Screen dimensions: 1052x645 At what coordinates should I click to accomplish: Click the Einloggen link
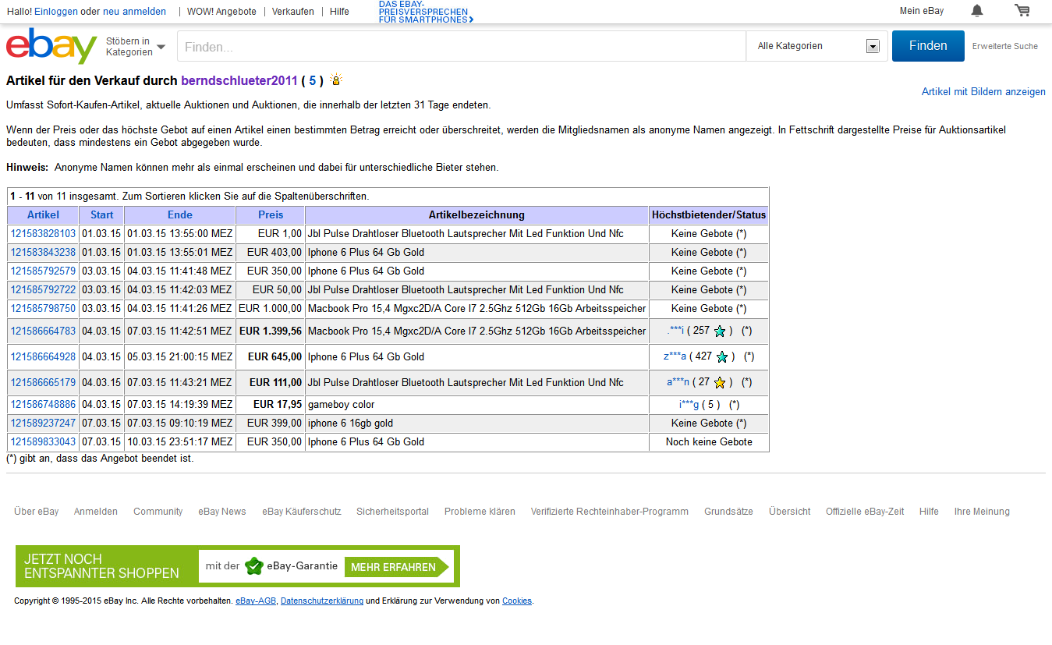tap(56, 12)
